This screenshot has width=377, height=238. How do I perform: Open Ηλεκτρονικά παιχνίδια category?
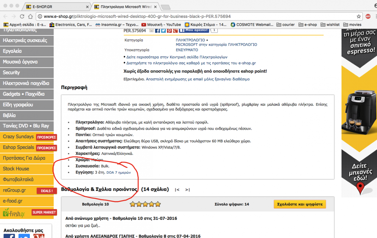27,83
